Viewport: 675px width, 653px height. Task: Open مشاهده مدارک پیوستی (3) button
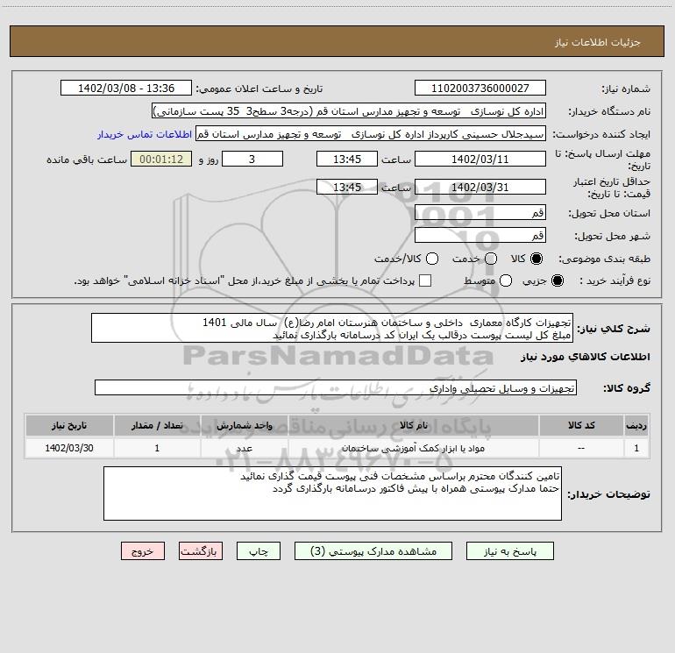pyautogui.click(x=373, y=551)
